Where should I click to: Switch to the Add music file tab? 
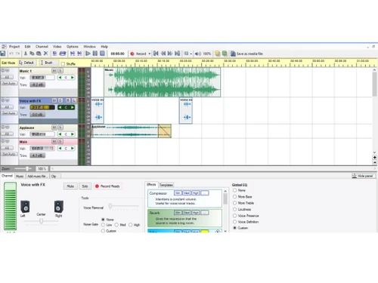[x=37, y=176]
